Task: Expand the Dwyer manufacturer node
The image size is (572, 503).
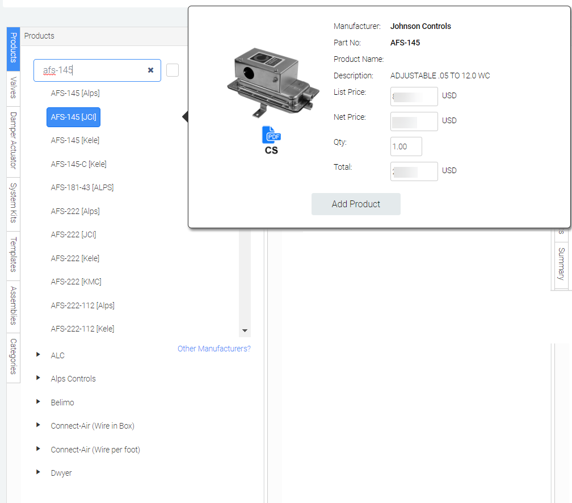Action: [38, 472]
